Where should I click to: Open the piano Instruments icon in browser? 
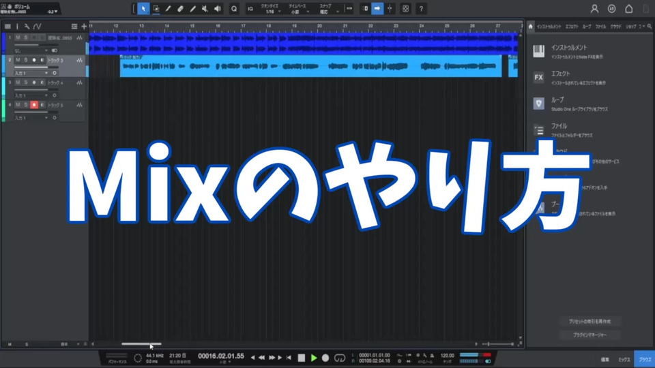(x=539, y=51)
